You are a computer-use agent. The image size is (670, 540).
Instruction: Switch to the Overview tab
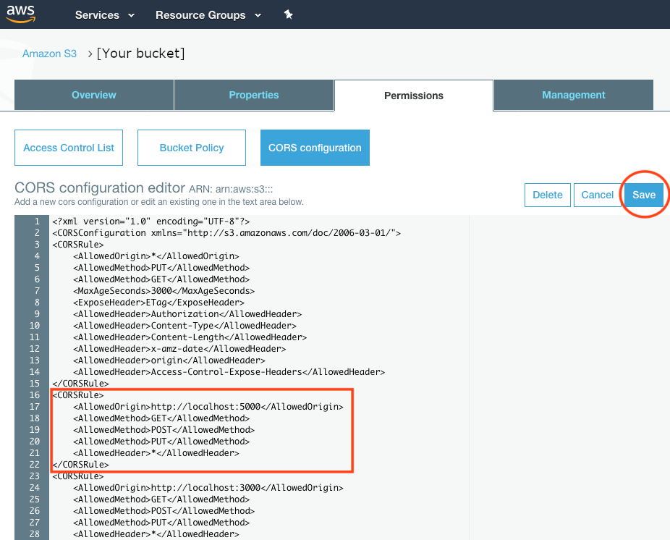point(93,95)
